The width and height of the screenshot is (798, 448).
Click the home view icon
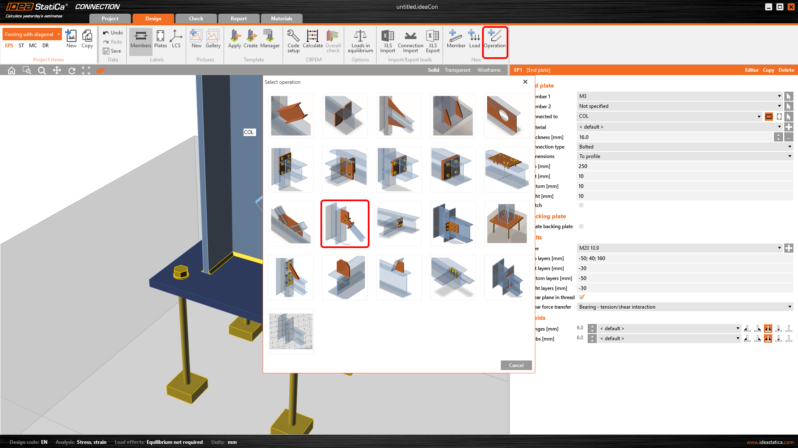pos(12,71)
